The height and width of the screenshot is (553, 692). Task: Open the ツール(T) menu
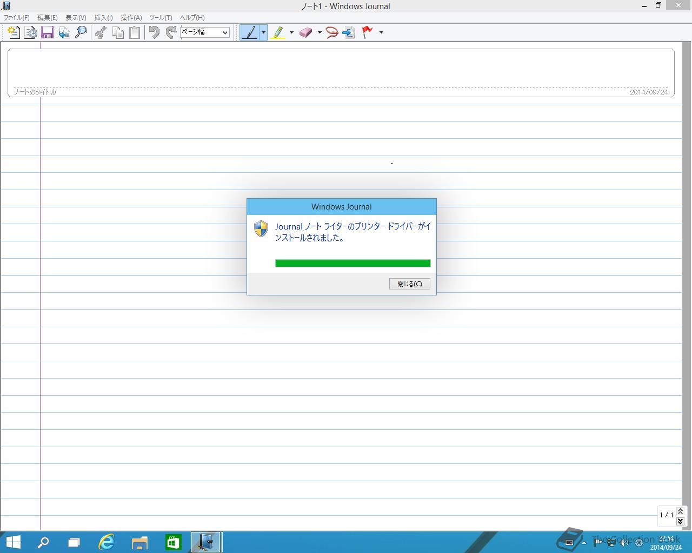(161, 17)
